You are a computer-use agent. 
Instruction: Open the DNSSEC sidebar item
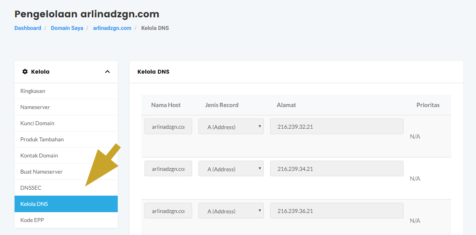(66, 188)
